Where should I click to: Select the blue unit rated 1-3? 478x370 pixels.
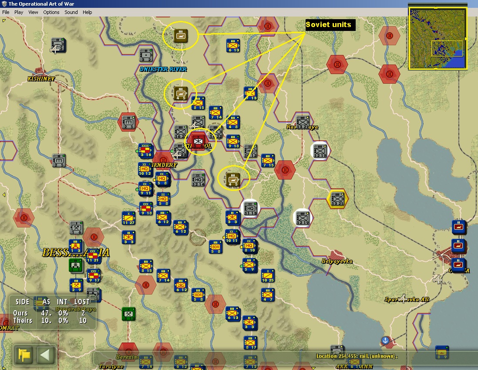(x=75, y=246)
